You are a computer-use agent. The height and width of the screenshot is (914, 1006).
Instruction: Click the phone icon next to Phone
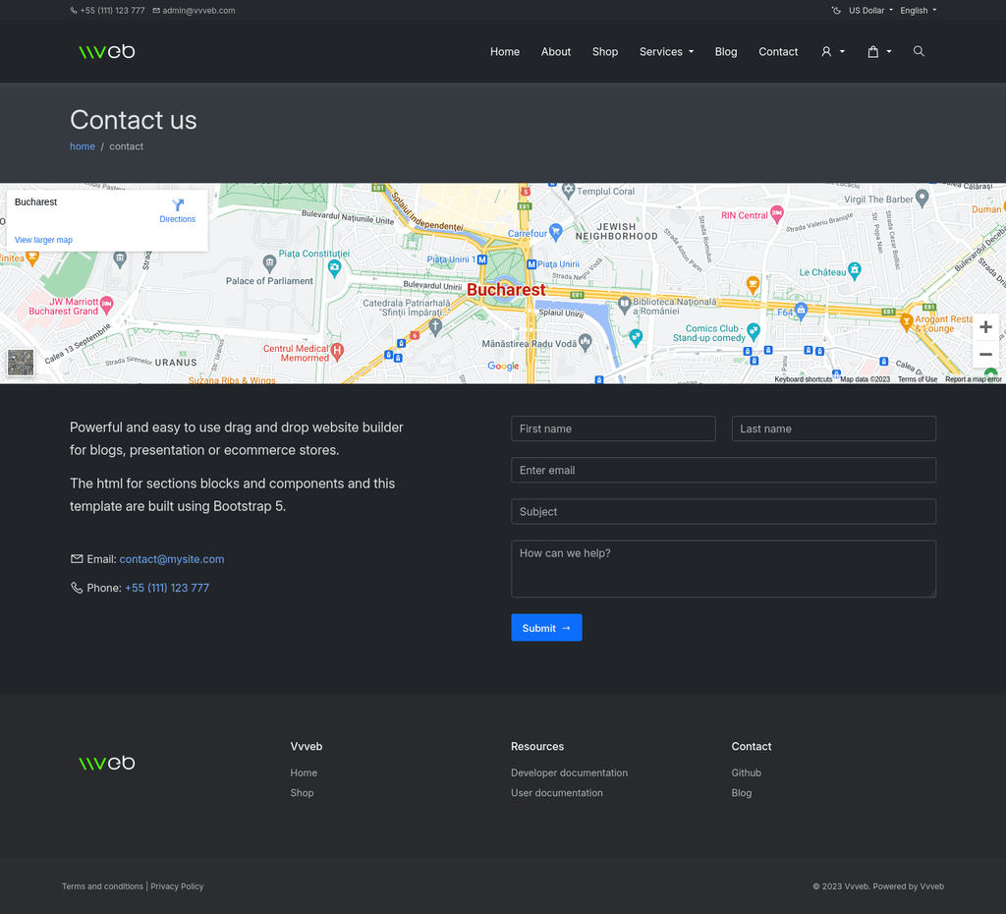[x=77, y=588]
